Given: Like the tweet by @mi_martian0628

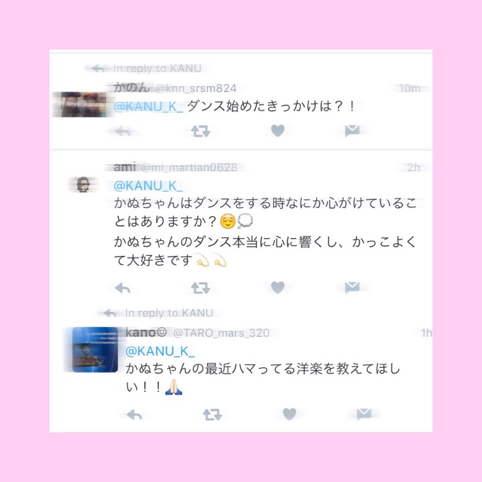Looking at the screenshot, I should tap(278, 287).
